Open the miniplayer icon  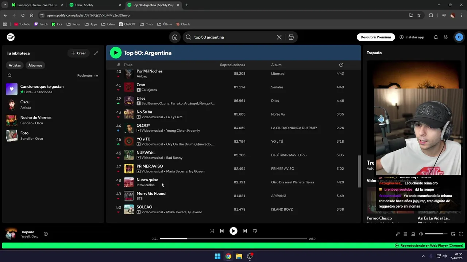point(453,234)
